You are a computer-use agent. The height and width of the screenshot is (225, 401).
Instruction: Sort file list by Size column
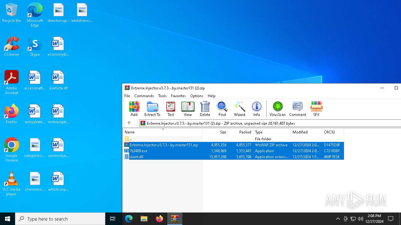(x=216, y=132)
